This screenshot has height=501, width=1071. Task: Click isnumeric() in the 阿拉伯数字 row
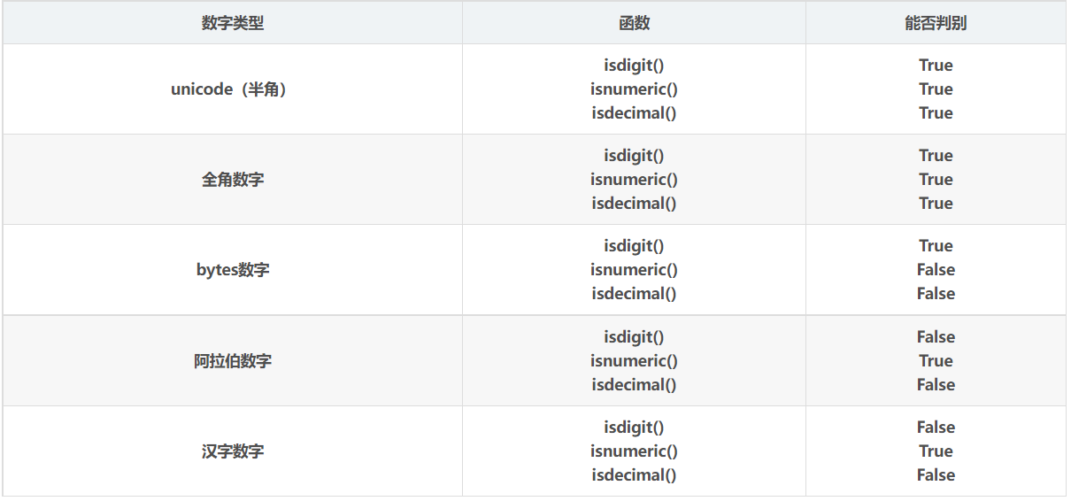pyautogui.click(x=634, y=361)
